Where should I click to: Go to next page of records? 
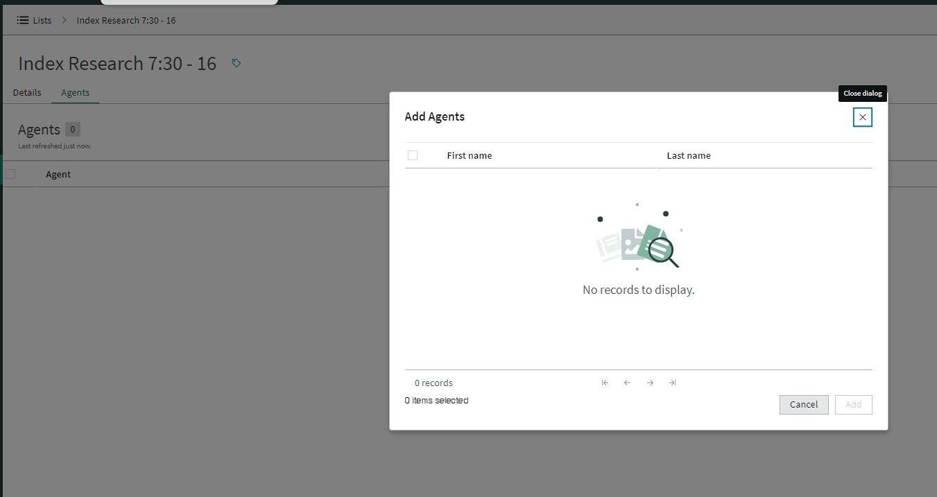click(x=650, y=383)
